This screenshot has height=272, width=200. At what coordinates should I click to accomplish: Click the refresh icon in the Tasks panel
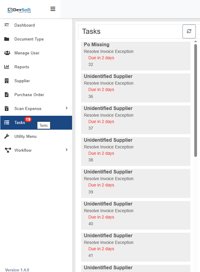click(x=189, y=31)
